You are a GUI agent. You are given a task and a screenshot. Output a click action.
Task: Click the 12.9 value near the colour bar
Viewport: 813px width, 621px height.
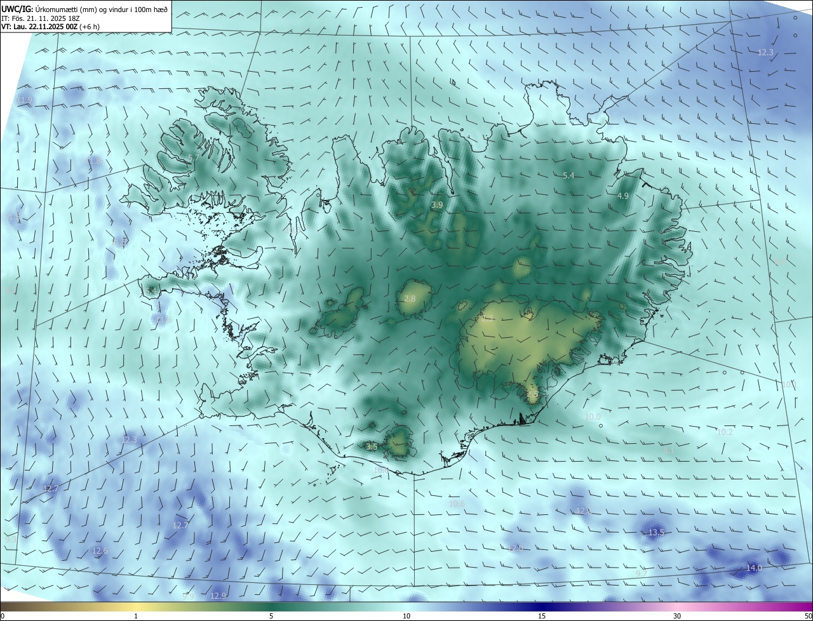click(x=218, y=596)
